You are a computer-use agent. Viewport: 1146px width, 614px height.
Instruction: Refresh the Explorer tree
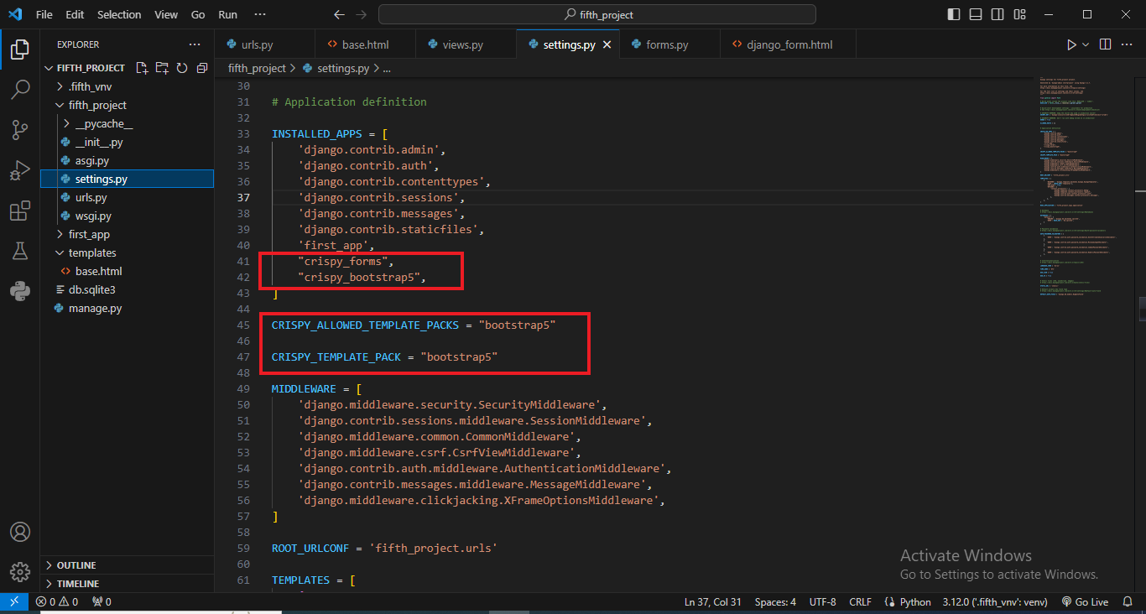182,68
